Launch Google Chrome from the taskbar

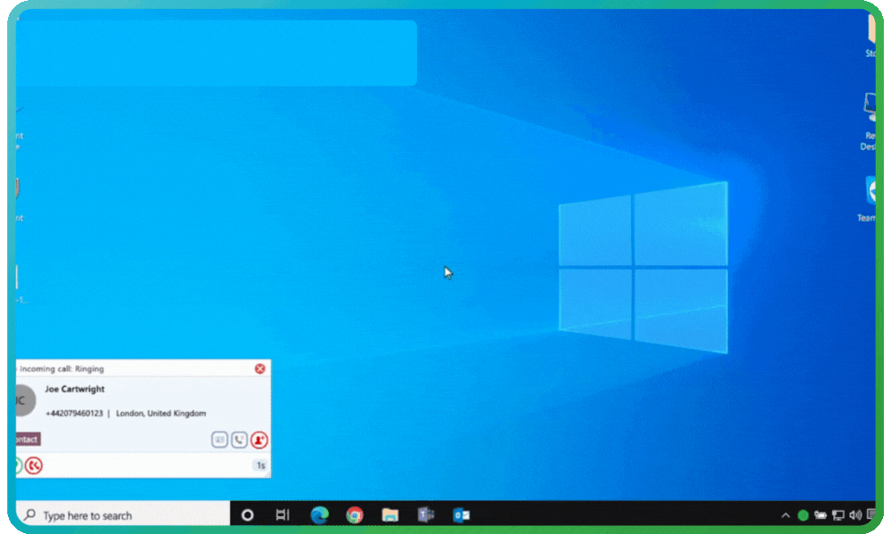tap(355, 515)
